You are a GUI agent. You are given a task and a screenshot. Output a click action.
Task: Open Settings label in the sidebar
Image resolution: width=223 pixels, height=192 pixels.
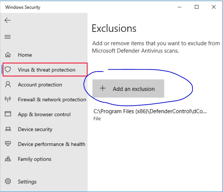coord(27,182)
